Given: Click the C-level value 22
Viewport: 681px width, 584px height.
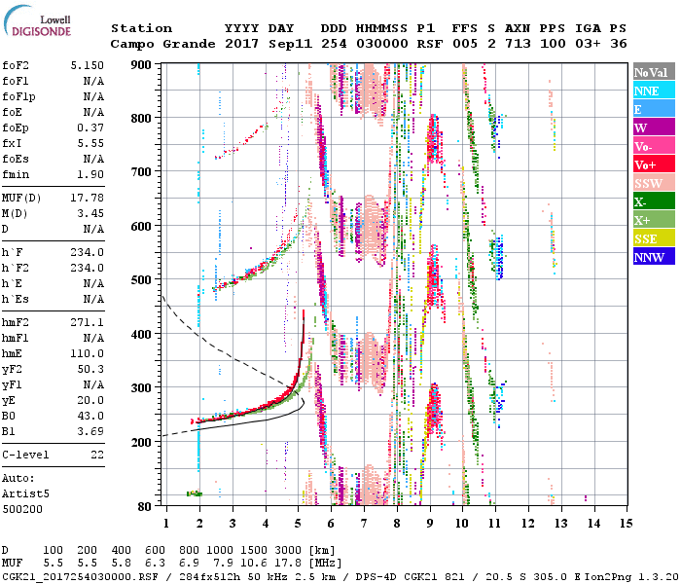Looking at the screenshot, I should pyautogui.click(x=95, y=455).
